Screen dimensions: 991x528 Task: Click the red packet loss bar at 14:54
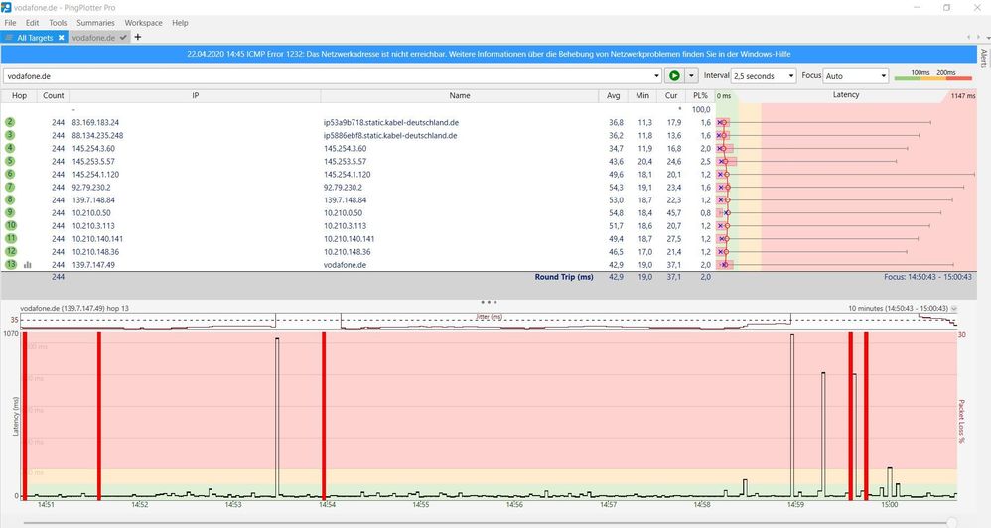click(x=324, y=416)
